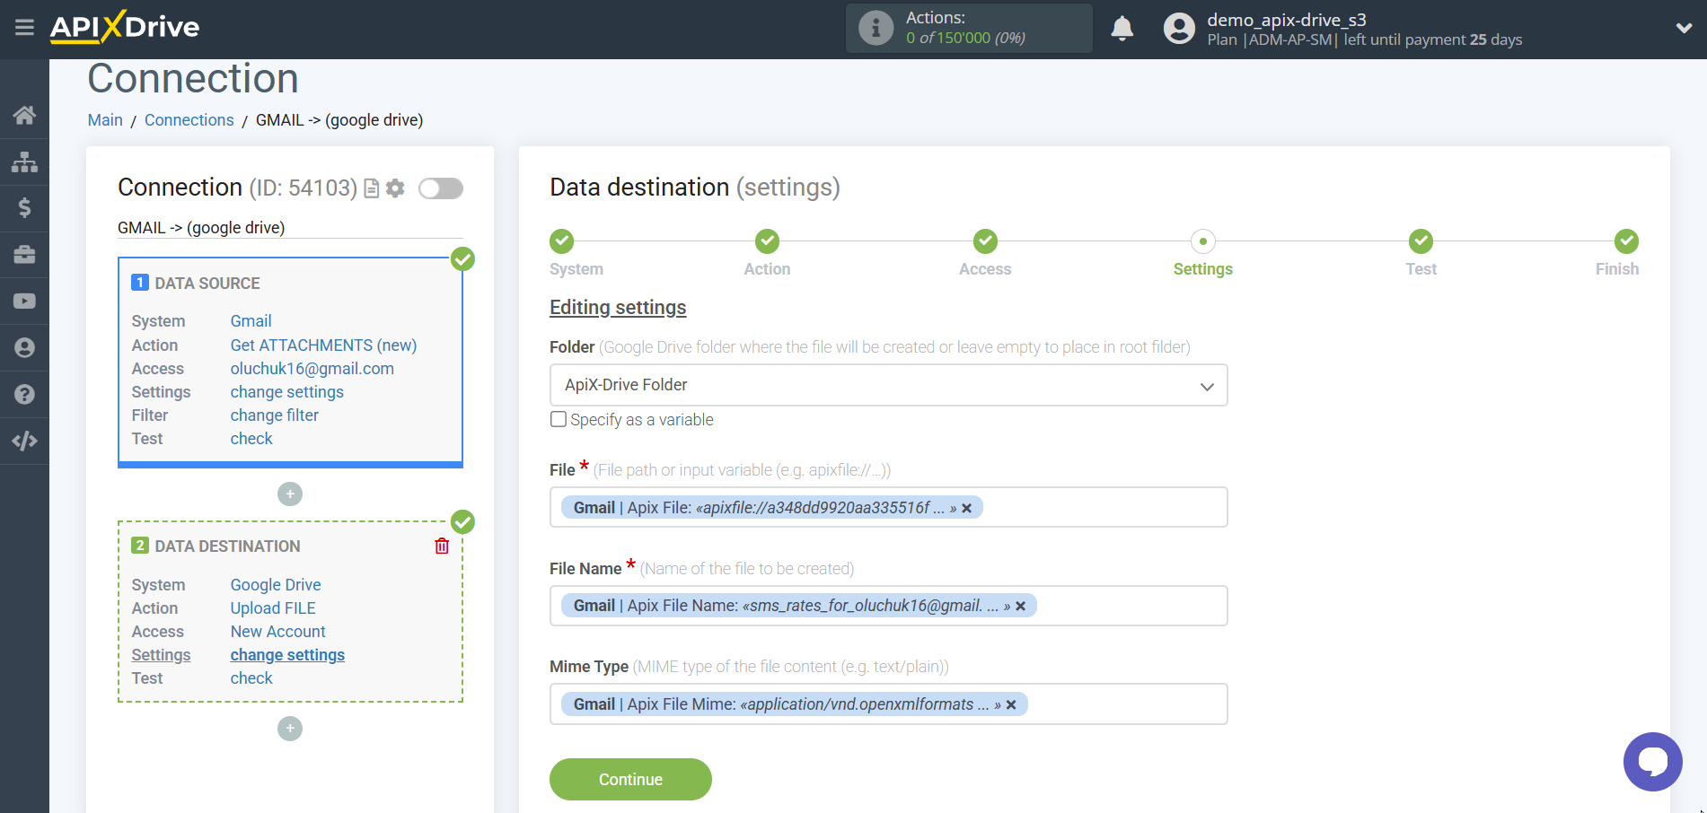This screenshot has height=813, width=1707.
Task: Remove the Apix File variable tag
Action: click(x=966, y=508)
